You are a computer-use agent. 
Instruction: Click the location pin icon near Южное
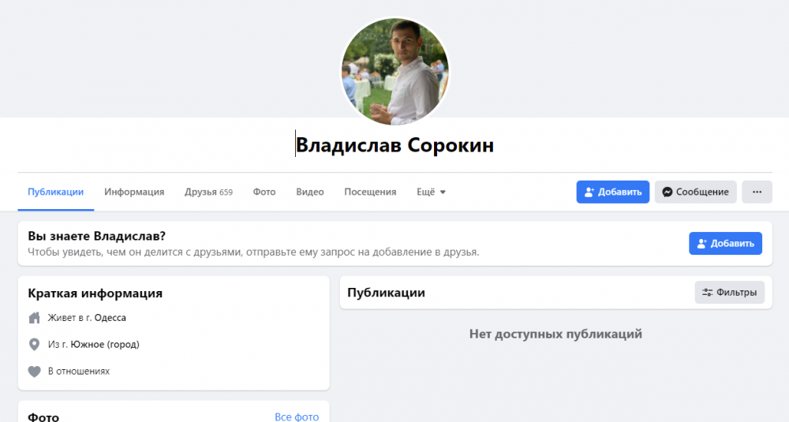point(34,345)
